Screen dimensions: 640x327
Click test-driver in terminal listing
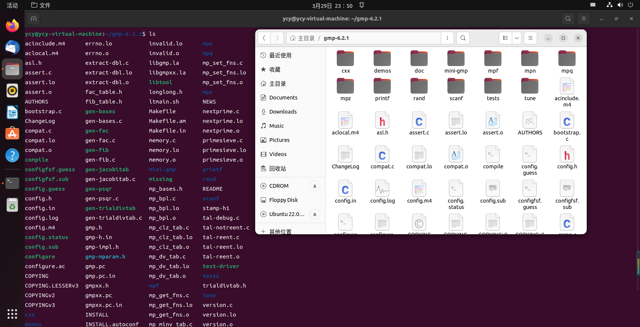(221, 266)
